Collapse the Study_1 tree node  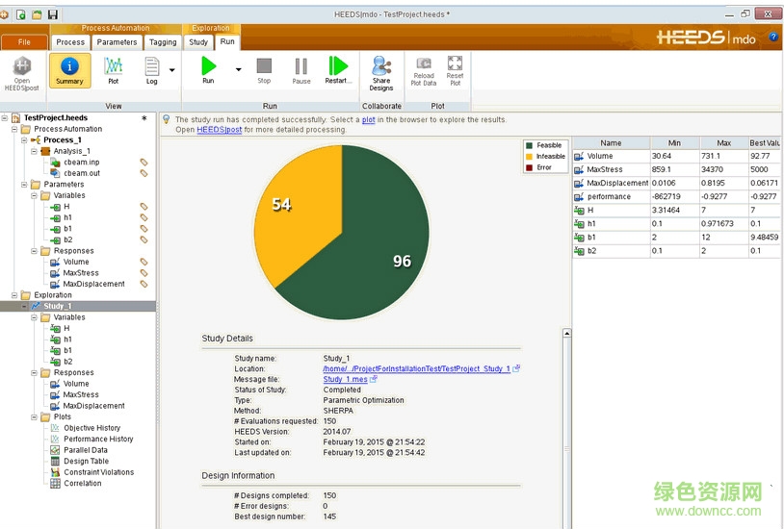click(25, 306)
